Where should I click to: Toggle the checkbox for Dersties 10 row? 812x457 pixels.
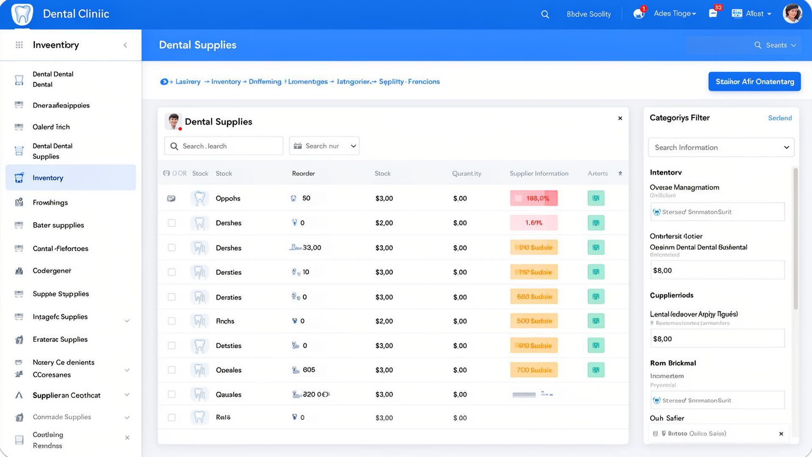[172, 272]
